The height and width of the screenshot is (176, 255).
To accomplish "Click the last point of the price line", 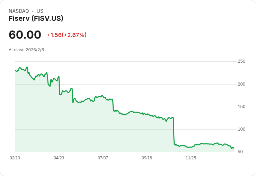I will click(234, 148).
